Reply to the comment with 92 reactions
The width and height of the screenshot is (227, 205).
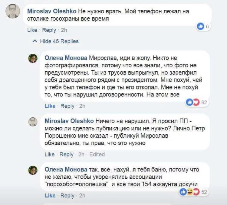click(x=67, y=106)
